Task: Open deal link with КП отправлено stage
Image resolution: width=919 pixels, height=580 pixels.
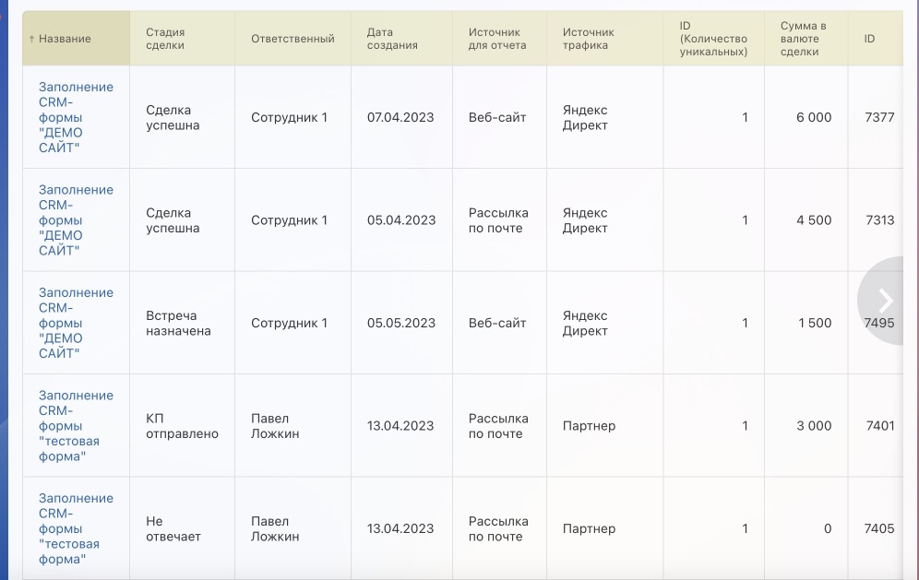Action: tap(76, 426)
